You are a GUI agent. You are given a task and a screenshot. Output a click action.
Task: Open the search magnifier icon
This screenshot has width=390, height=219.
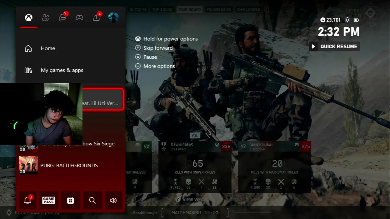pyautogui.click(x=92, y=200)
